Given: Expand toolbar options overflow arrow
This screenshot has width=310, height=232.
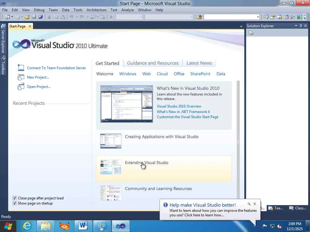Looking at the screenshot, I should [305, 17].
